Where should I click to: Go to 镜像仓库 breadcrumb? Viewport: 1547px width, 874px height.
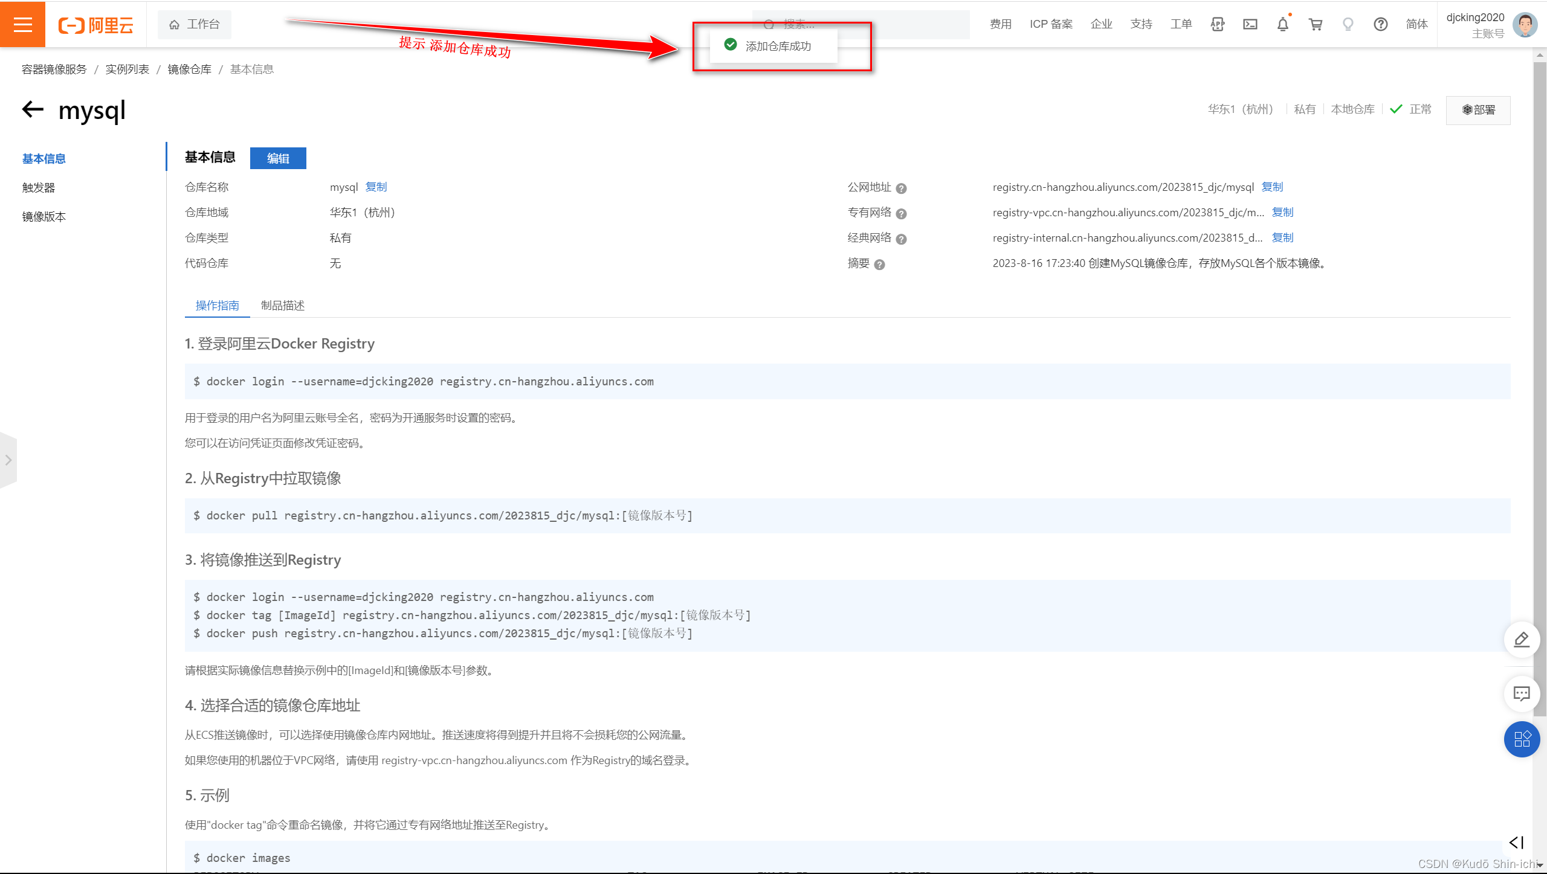[x=190, y=69]
